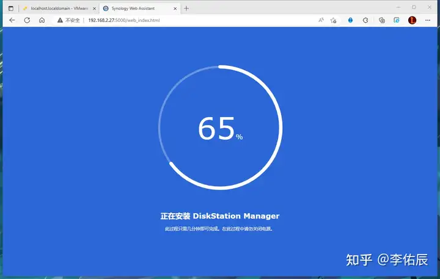This screenshot has height=279, width=440.
Task: Close the Synology Web Assistant tab
Action: click(175, 9)
